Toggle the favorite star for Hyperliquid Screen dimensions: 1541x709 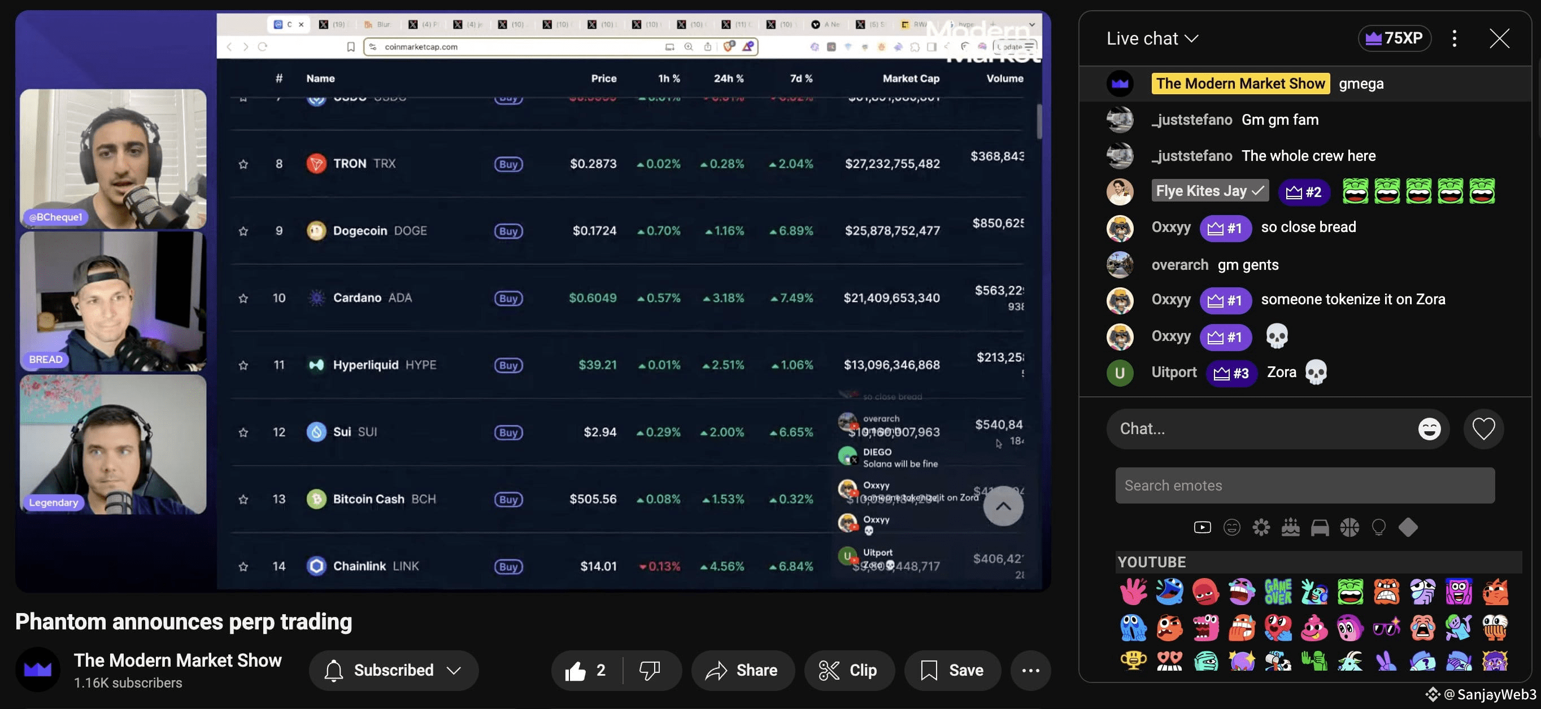pos(243,365)
